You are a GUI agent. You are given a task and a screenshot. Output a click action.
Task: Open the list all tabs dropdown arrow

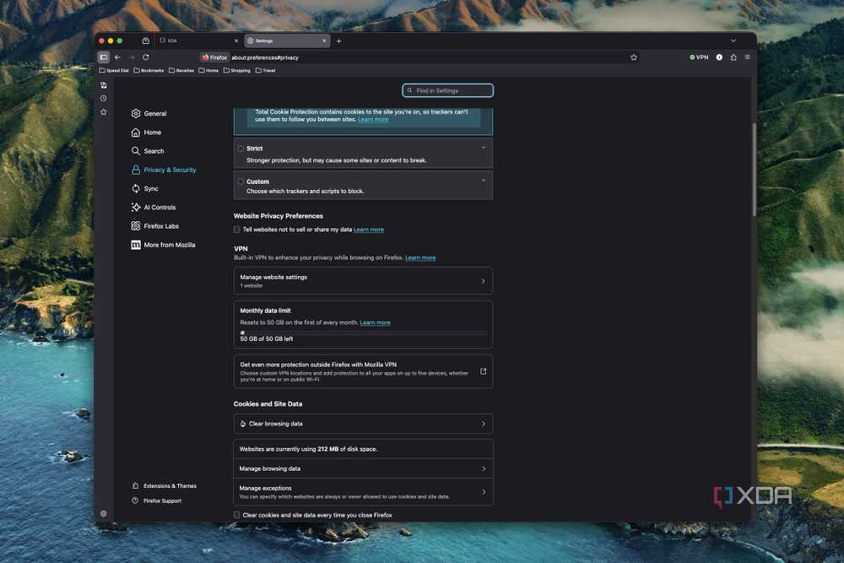[x=733, y=41]
